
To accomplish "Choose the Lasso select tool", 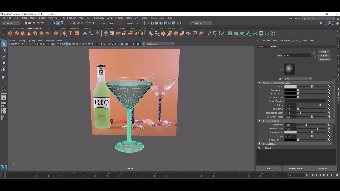I will [x=4, y=50].
